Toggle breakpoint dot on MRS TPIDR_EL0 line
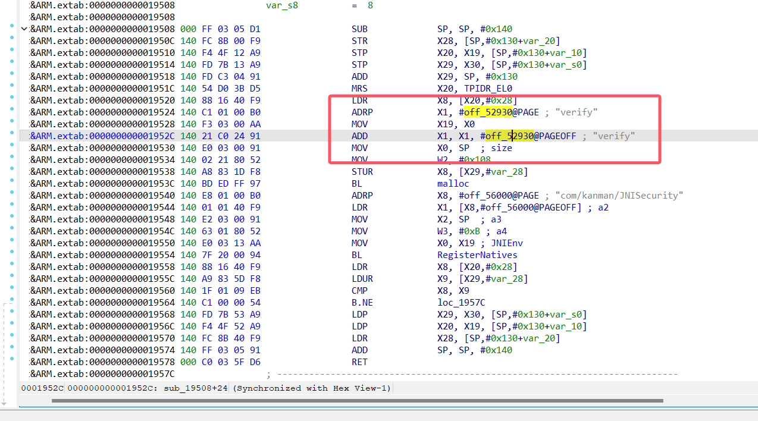 pyautogui.click(x=12, y=85)
